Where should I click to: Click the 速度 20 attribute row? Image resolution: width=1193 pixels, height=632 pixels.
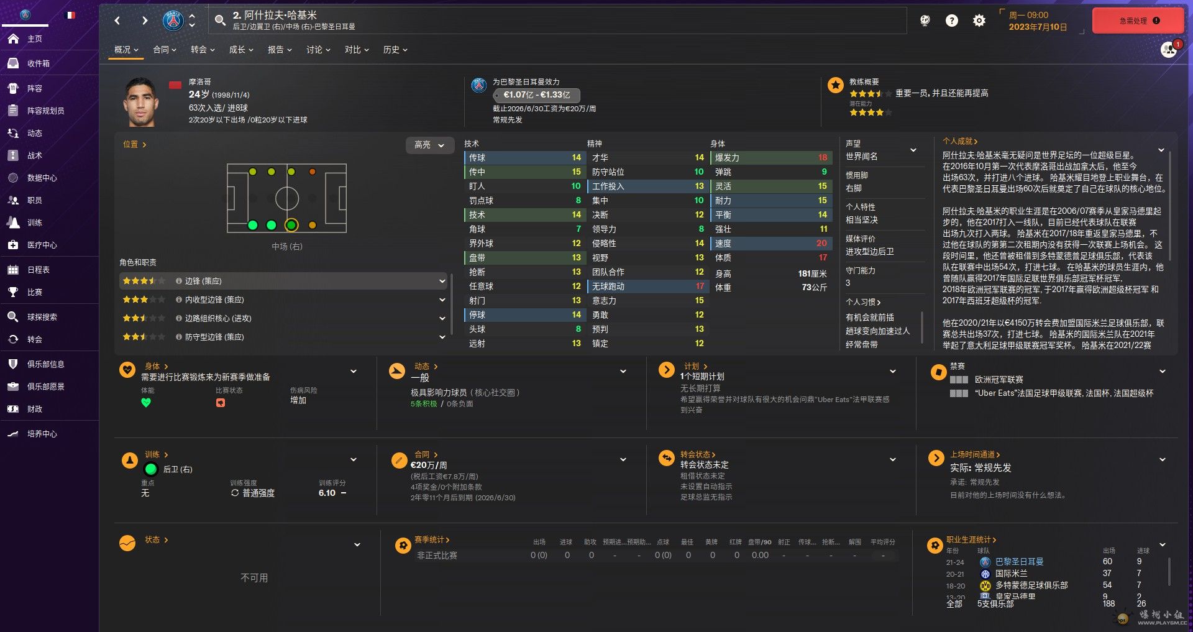click(771, 244)
